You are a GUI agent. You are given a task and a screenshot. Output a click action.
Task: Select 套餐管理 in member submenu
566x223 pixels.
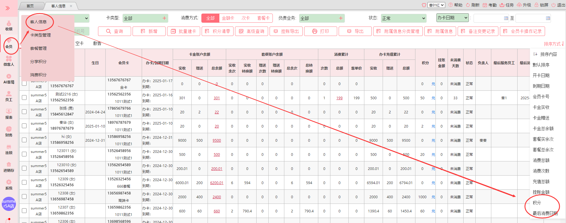(x=38, y=48)
